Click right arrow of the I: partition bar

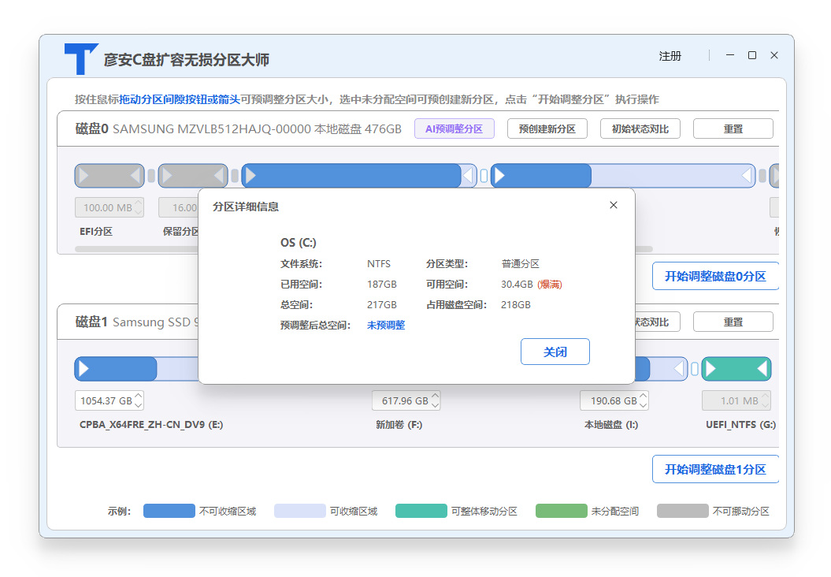680,369
